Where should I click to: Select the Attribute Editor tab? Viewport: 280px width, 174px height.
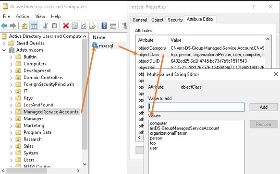tap(200, 19)
